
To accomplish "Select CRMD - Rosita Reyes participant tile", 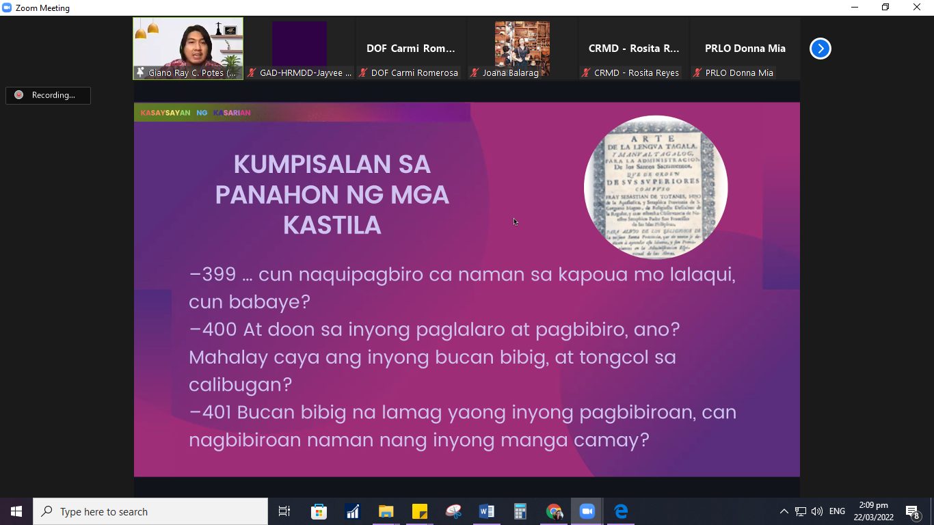I will (634, 49).
